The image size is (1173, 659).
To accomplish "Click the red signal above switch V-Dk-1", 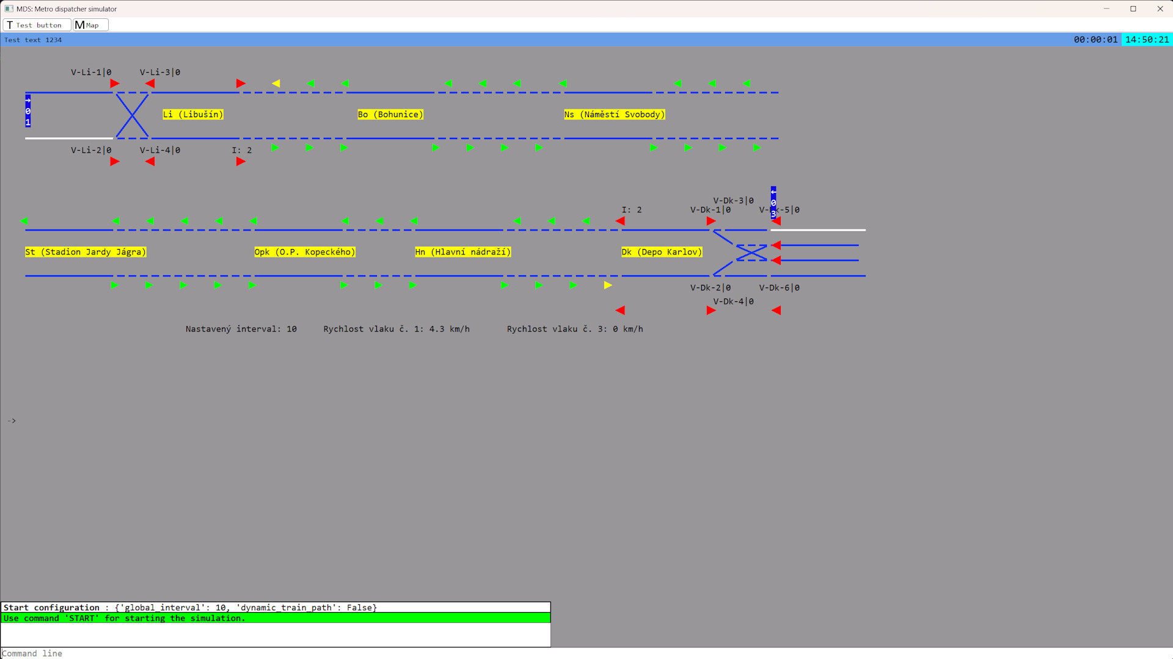I will [710, 221].
